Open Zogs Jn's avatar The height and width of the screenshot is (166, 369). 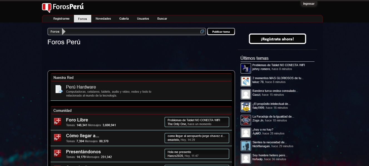click(x=246, y=120)
